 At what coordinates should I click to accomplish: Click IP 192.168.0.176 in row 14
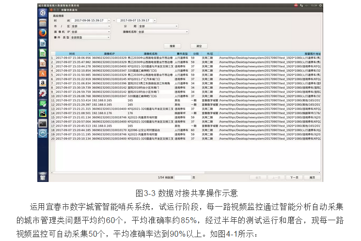click(x=102, y=113)
